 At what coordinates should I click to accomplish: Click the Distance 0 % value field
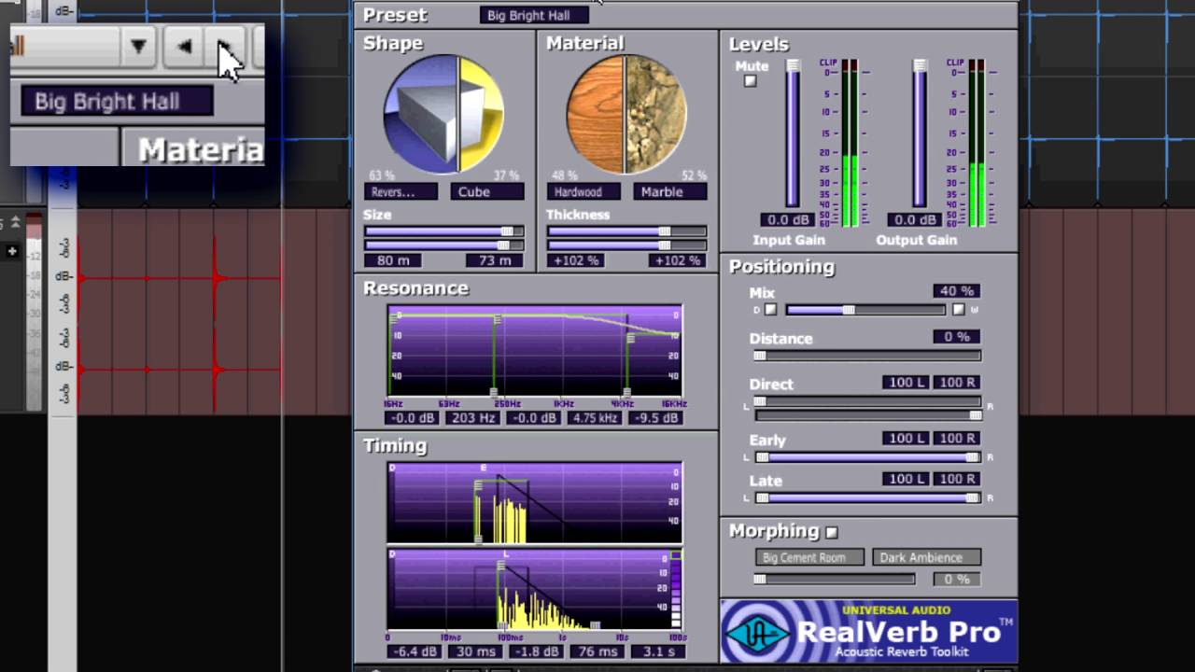[x=956, y=337]
